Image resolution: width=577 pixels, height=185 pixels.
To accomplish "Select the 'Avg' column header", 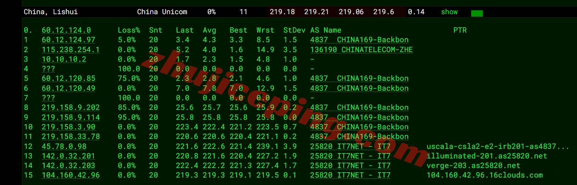I will [209, 30].
